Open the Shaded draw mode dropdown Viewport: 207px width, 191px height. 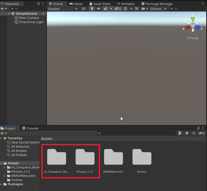click(x=63, y=9)
